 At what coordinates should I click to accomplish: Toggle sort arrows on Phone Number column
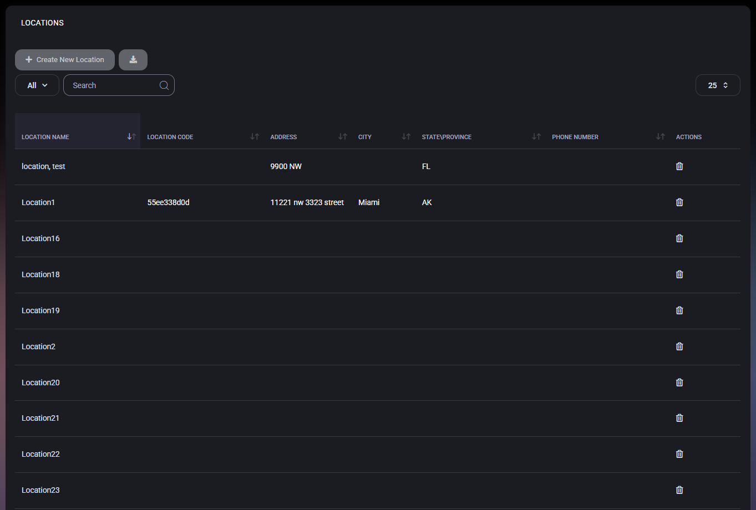tap(660, 137)
